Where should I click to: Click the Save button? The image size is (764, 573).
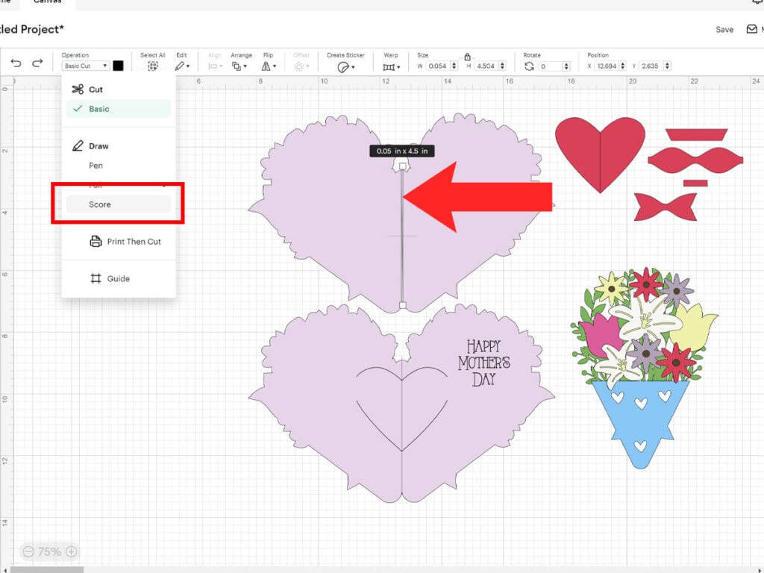pyautogui.click(x=724, y=29)
